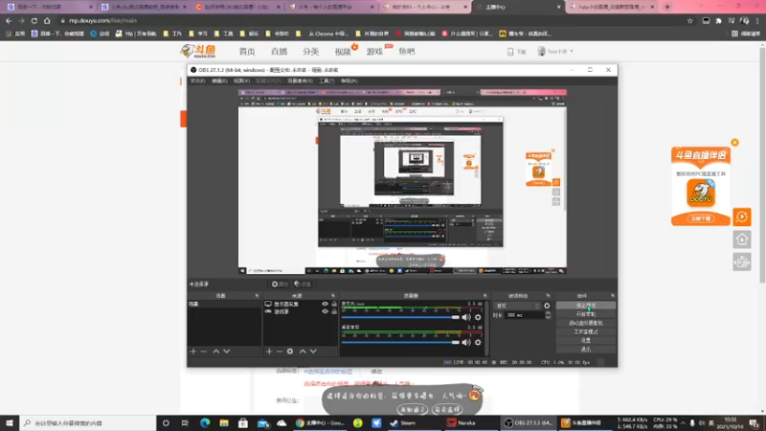Open the Naraka app from the taskbar
The width and height of the screenshot is (766, 431).
point(462,422)
